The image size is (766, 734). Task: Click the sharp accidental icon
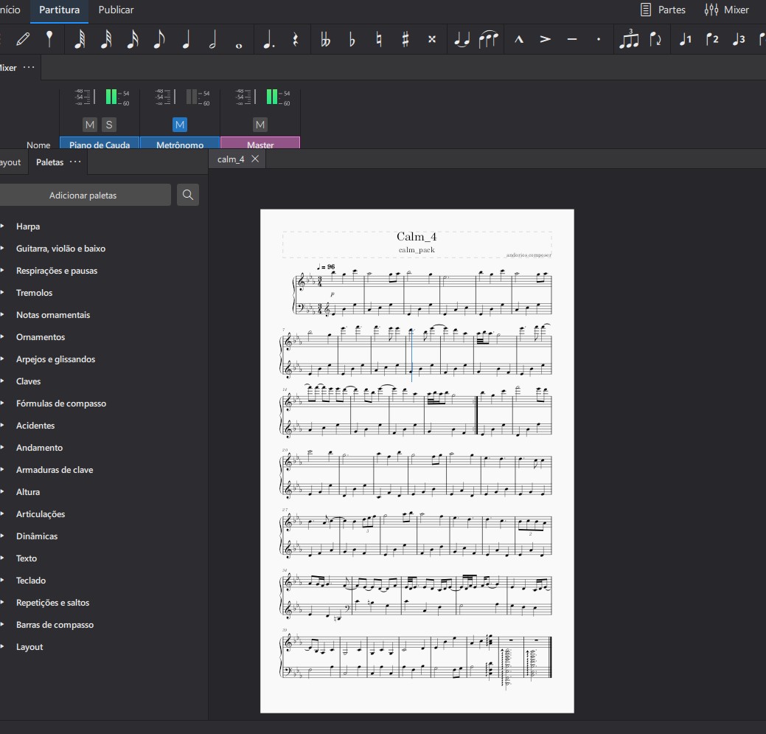[405, 40]
